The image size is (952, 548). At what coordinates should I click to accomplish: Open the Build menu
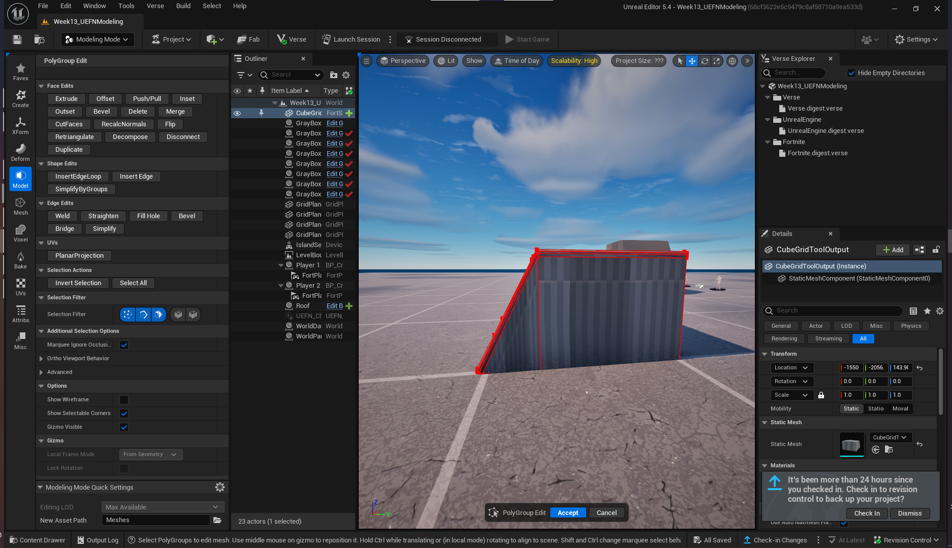183,6
